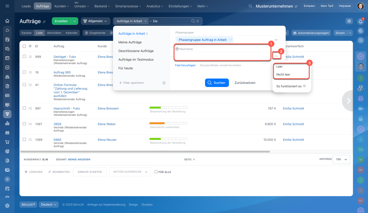Open the search magnifier in header
Screen dimensions: 368x213
coord(250,6)
